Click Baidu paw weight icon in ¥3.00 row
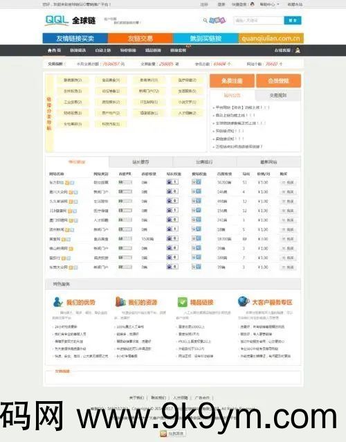The height and width of the screenshot is (442, 346). (x=172, y=238)
